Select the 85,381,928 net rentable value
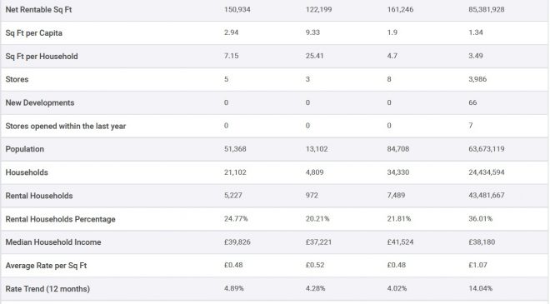 click(x=486, y=9)
